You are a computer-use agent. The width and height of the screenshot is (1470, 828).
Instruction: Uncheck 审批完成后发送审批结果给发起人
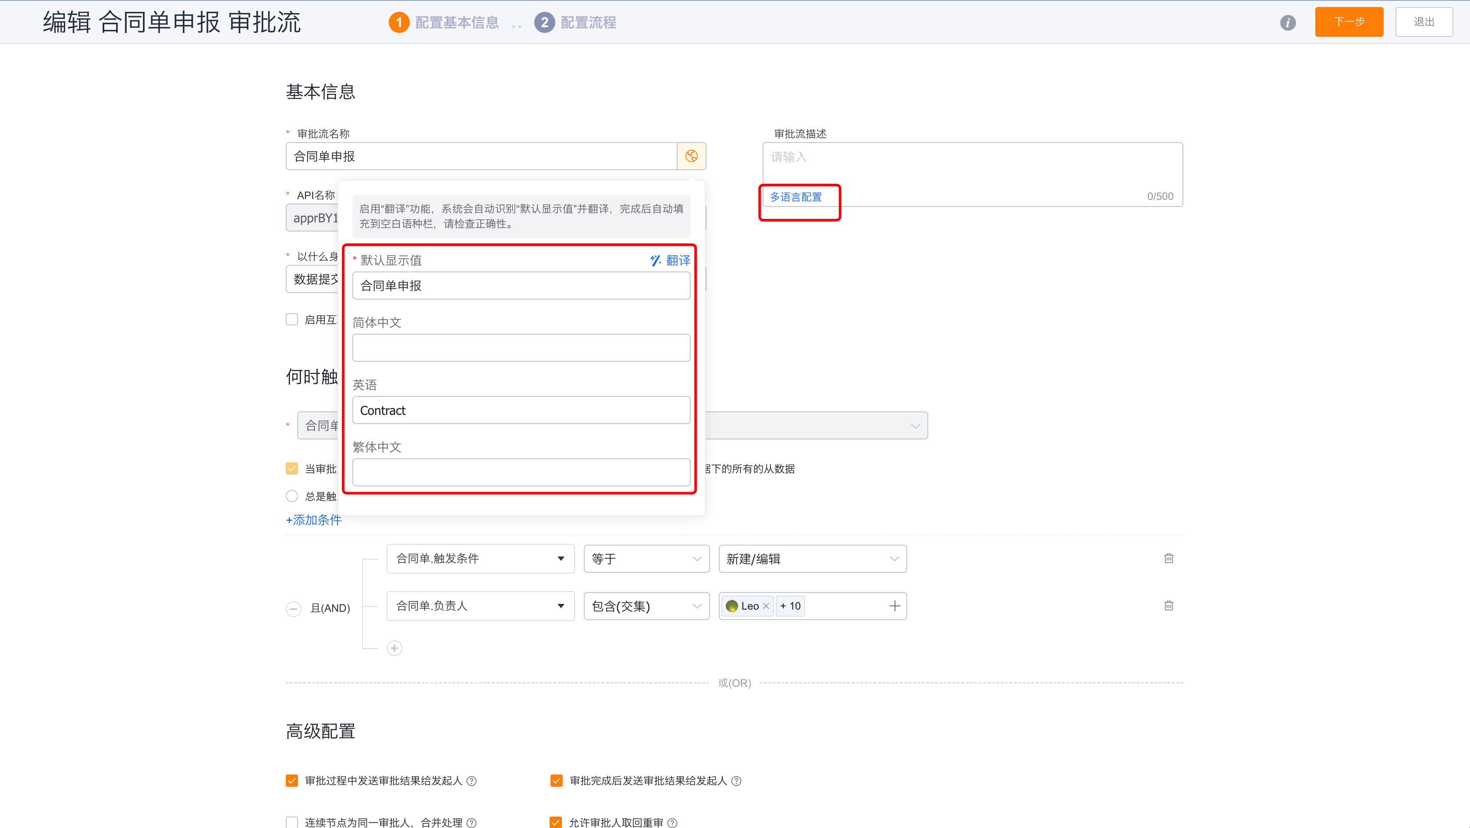point(556,781)
